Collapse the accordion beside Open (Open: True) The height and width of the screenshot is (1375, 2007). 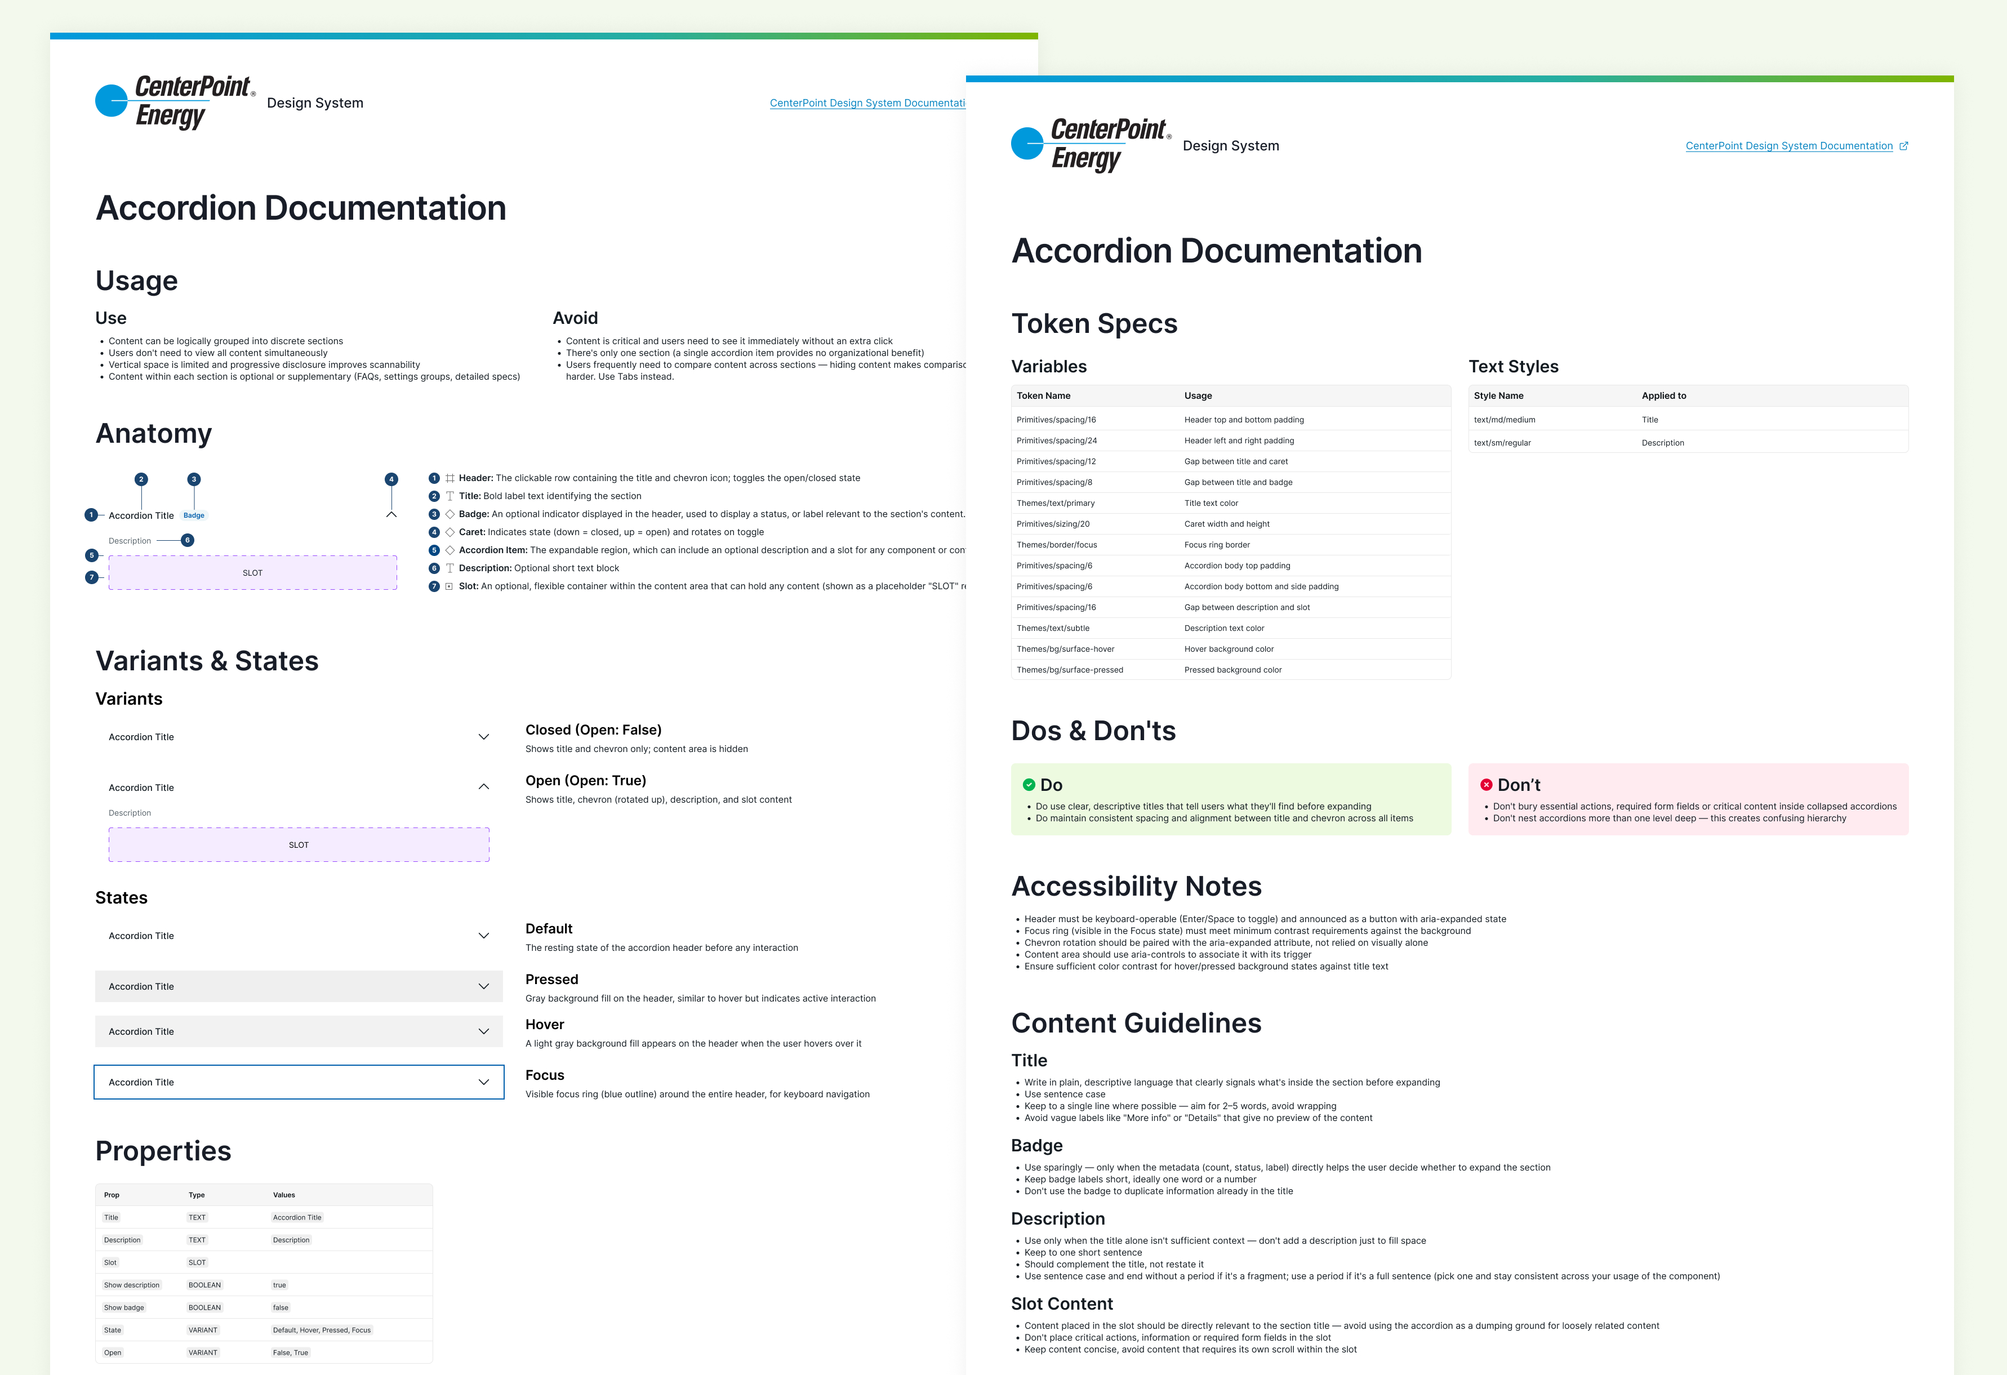[484, 787]
